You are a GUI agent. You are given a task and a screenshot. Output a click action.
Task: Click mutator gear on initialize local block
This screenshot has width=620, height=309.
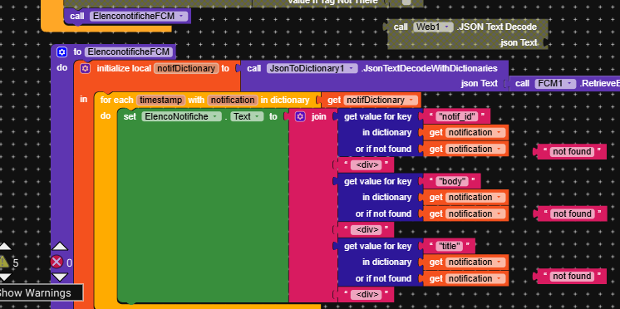(x=85, y=68)
